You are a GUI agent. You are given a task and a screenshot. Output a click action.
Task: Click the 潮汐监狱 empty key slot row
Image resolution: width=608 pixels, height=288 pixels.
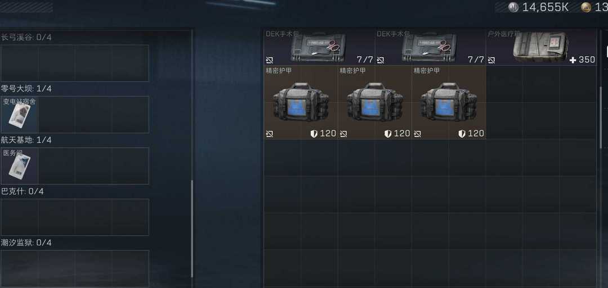[x=75, y=268]
